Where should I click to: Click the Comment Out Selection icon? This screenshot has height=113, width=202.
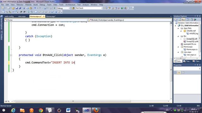pos(28,12)
